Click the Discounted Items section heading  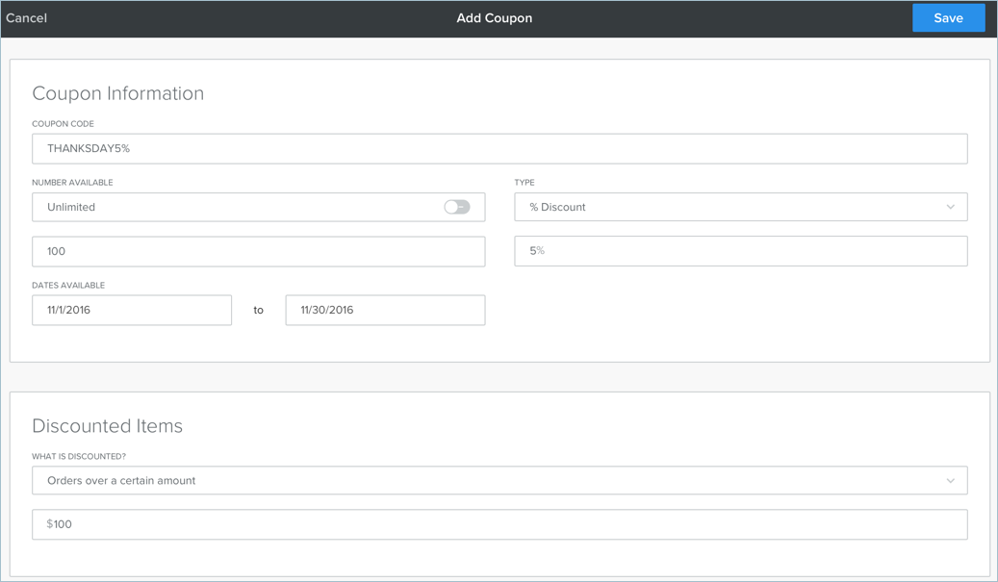point(107,426)
